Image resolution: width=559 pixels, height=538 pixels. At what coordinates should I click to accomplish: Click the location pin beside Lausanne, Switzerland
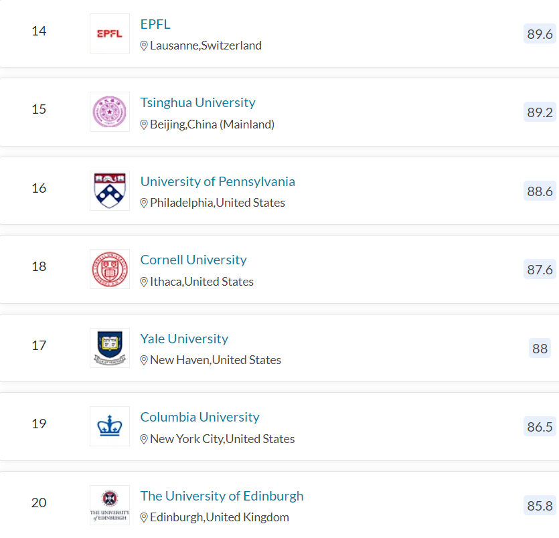click(x=144, y=46)
